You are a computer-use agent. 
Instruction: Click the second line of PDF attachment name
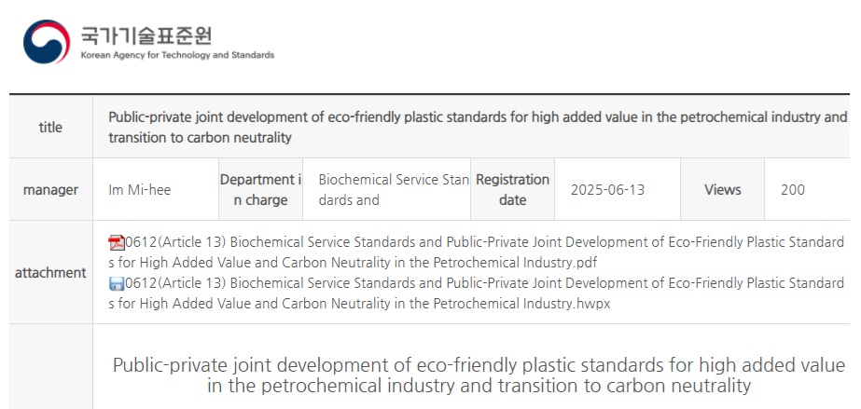[x=353, y=263]
